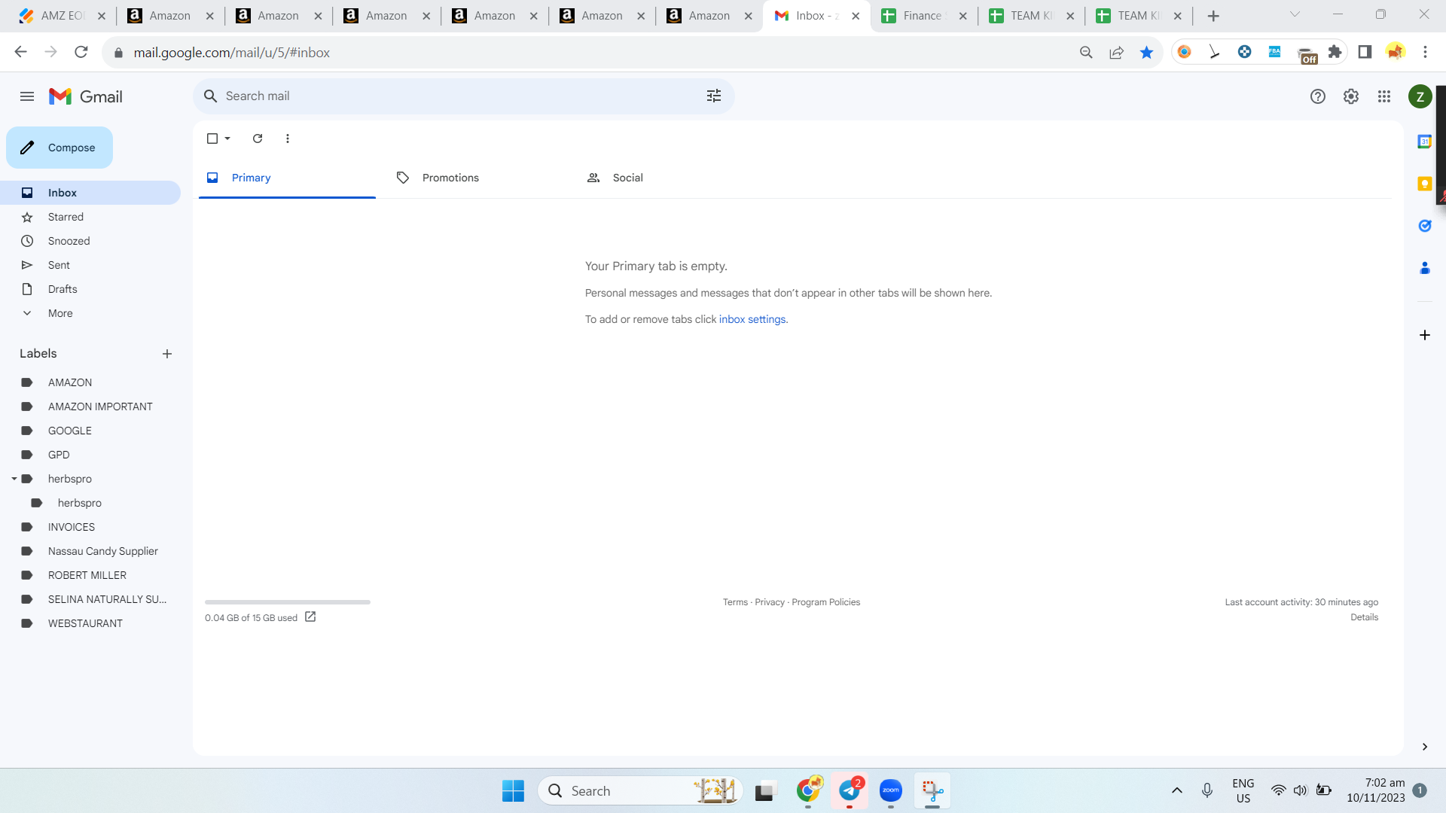Open Google Contacts side panel
The width and height of the screenshot is (1446, 813).
coord(1424,268)
